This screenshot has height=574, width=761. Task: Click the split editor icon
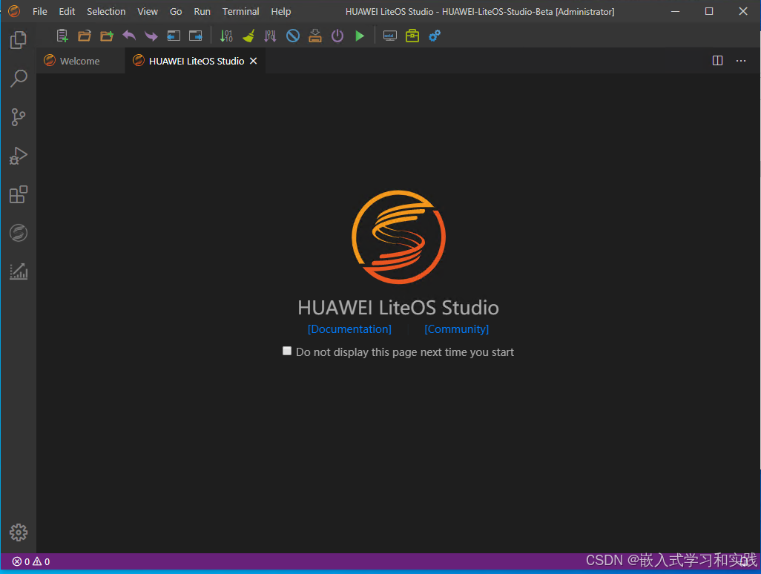click(x=717, y=61)
